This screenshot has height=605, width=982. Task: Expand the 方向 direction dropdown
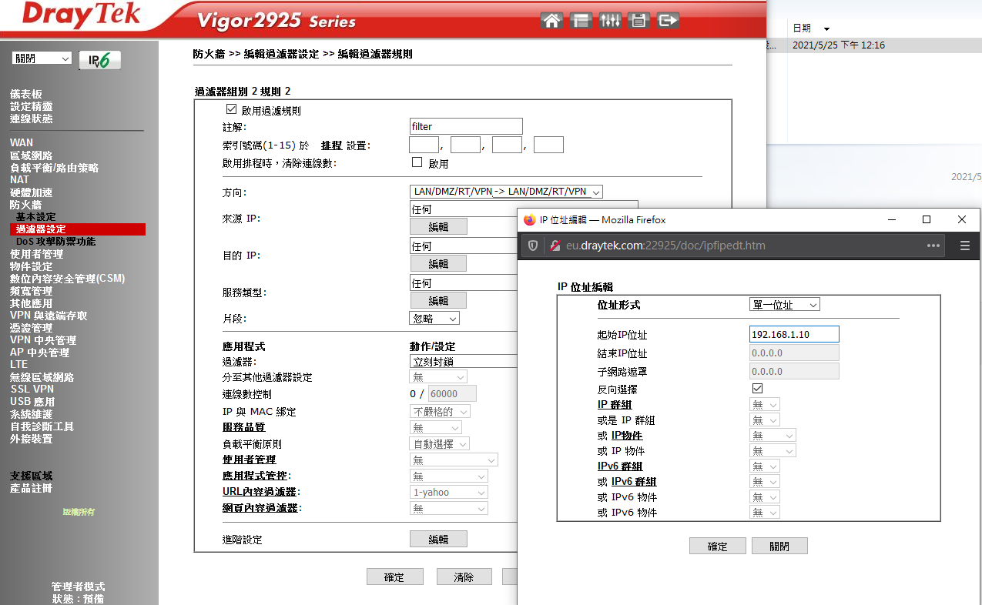click(x=506, y=192)
